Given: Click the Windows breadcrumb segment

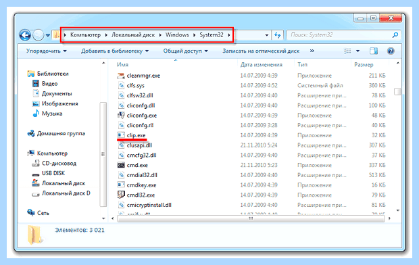Looking at the screenshot, I should point(177,34).
